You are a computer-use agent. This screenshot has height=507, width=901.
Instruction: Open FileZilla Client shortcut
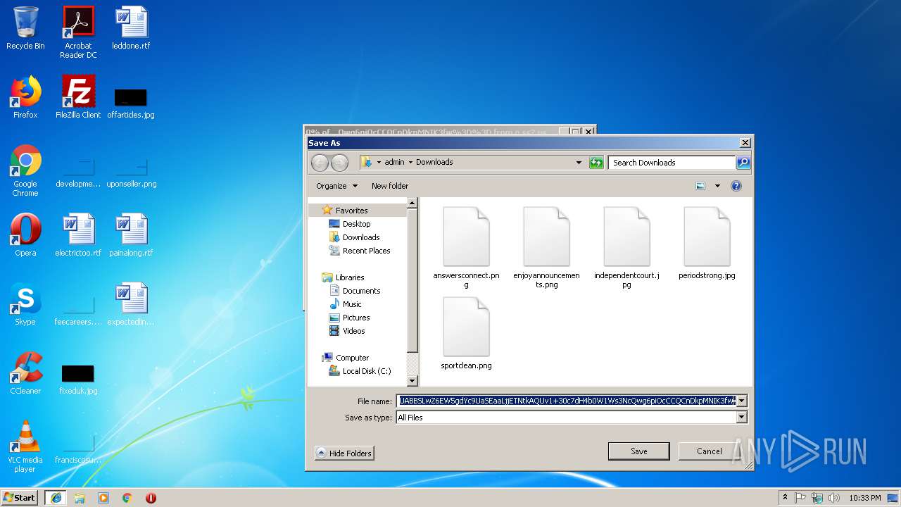click(78, 97)
